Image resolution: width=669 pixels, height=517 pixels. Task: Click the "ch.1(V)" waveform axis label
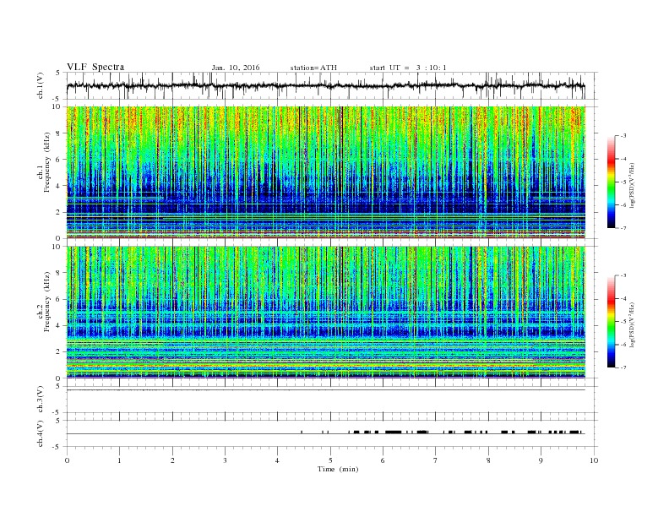pos(41,85)
